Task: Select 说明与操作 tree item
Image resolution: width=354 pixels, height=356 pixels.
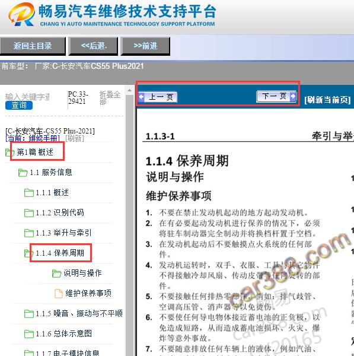Action: click(x=82, y=273)
